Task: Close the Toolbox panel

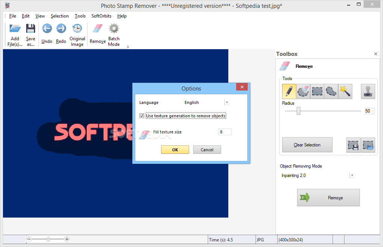Action: 376,54
